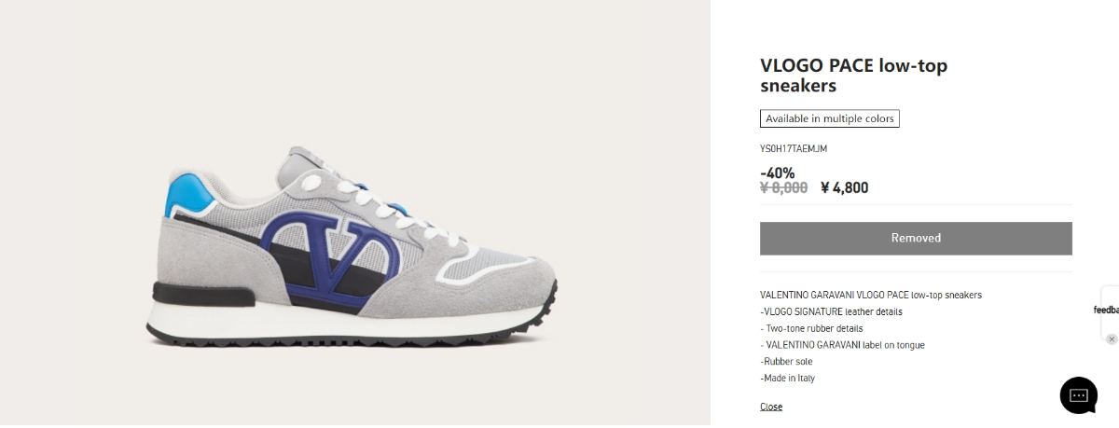Open the live chat bubble icon

coord(1078,395)
